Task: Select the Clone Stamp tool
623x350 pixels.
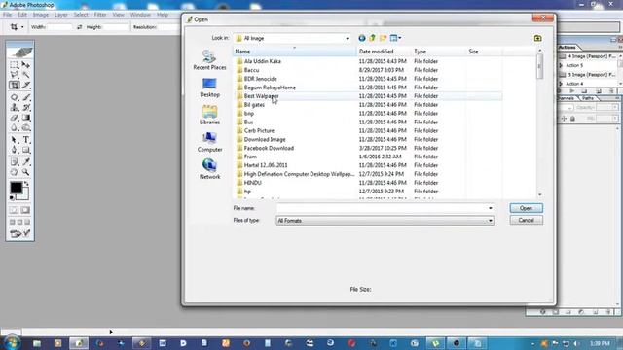Action: (15, 108)
